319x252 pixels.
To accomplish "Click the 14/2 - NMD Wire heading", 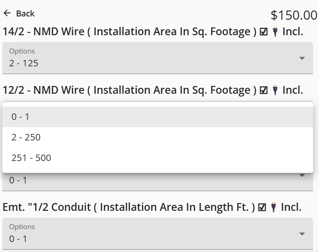I will [x=129, y=32].
